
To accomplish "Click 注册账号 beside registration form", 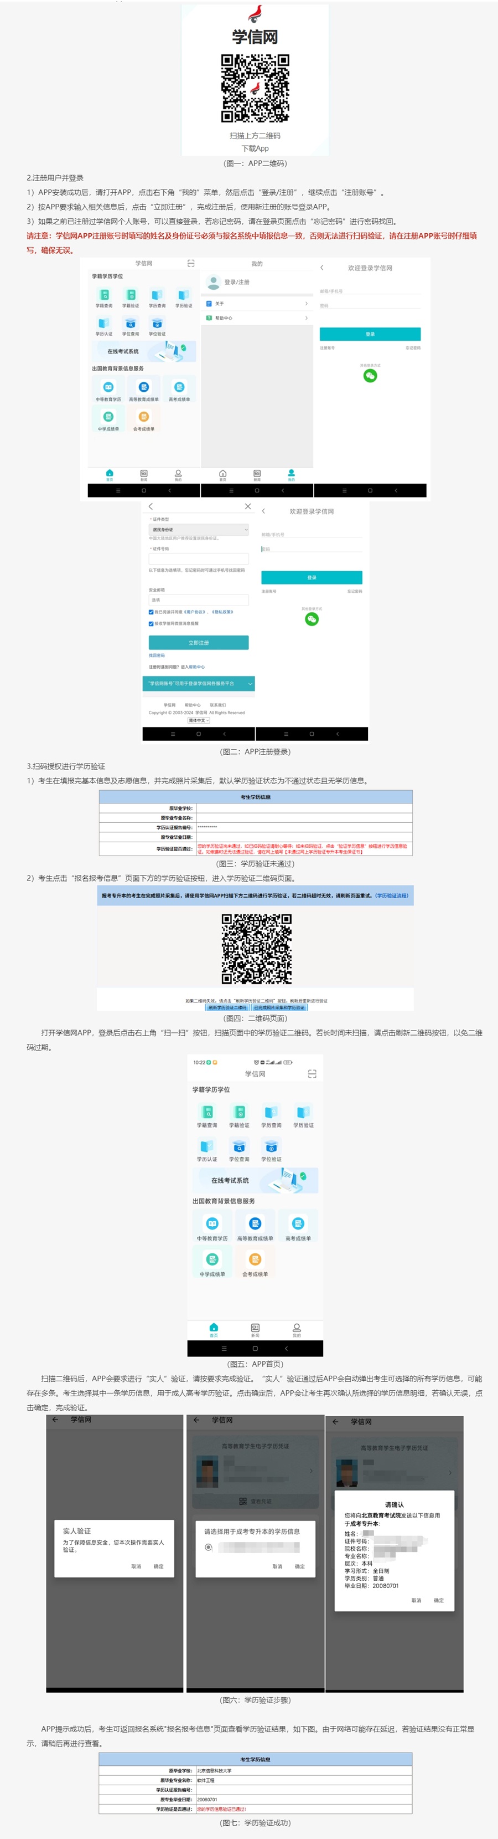I will point(268,591).
